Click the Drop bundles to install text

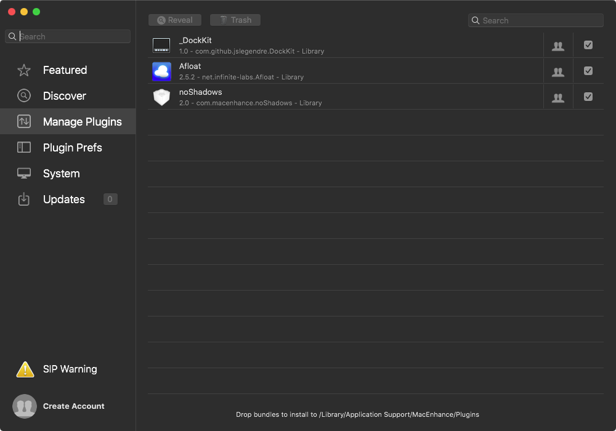click(357, 414)
